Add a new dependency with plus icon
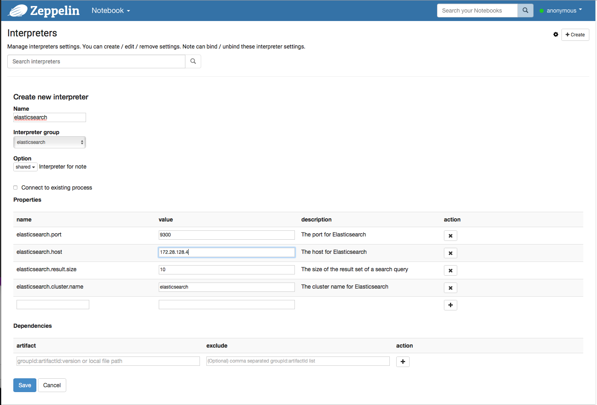Screen dimensions: 597x405 click(403, 361)
